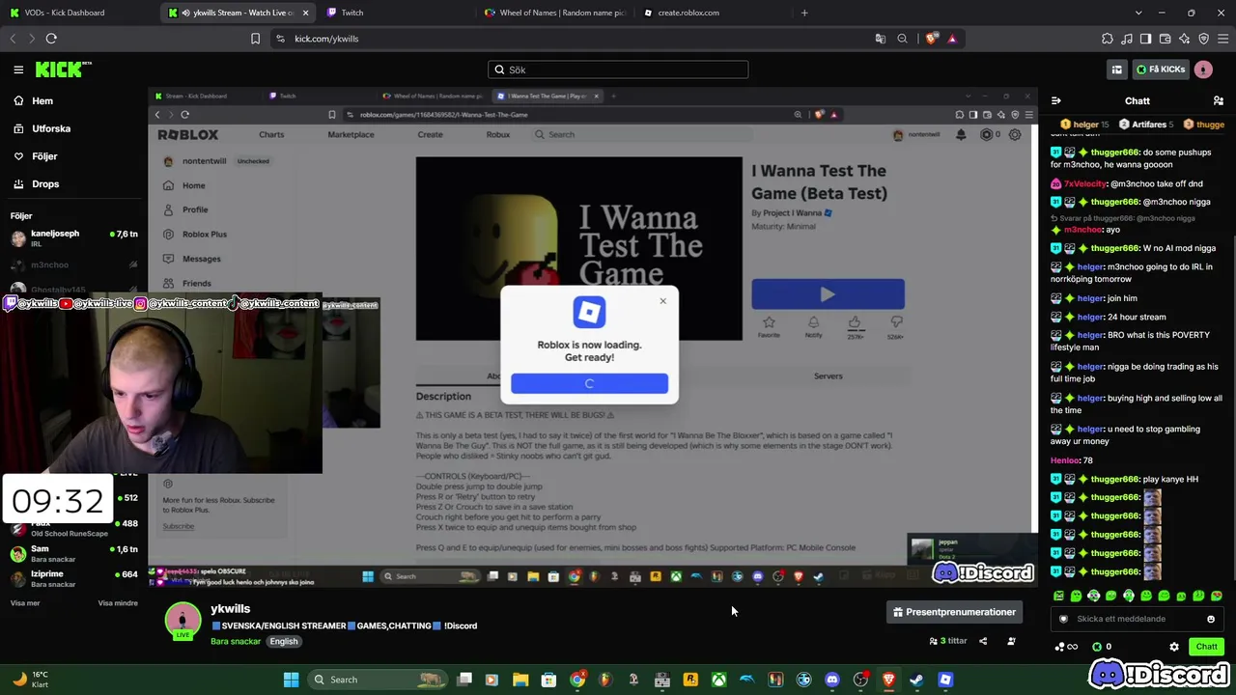Open the Kick user avatar menu

click(1203, 69)
